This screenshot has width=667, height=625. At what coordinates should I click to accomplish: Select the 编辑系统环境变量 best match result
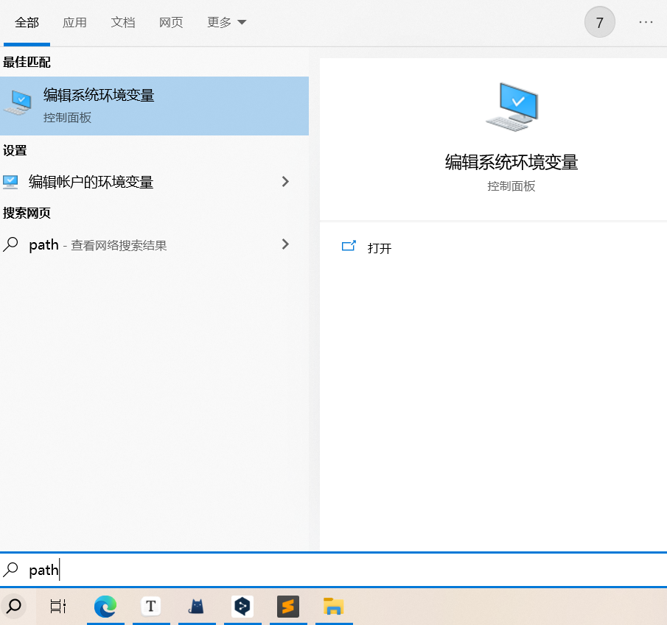point(154,106)
